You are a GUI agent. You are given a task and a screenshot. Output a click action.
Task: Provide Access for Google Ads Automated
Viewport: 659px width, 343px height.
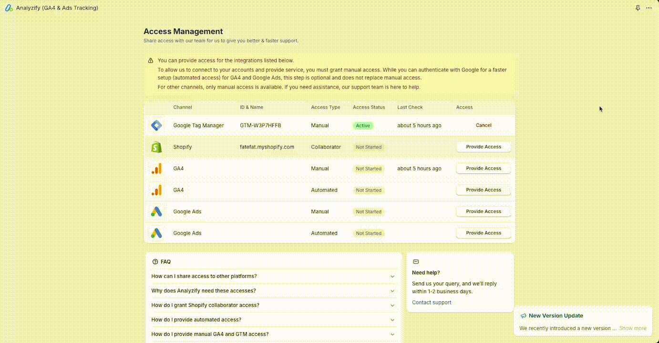pos(484,233)
